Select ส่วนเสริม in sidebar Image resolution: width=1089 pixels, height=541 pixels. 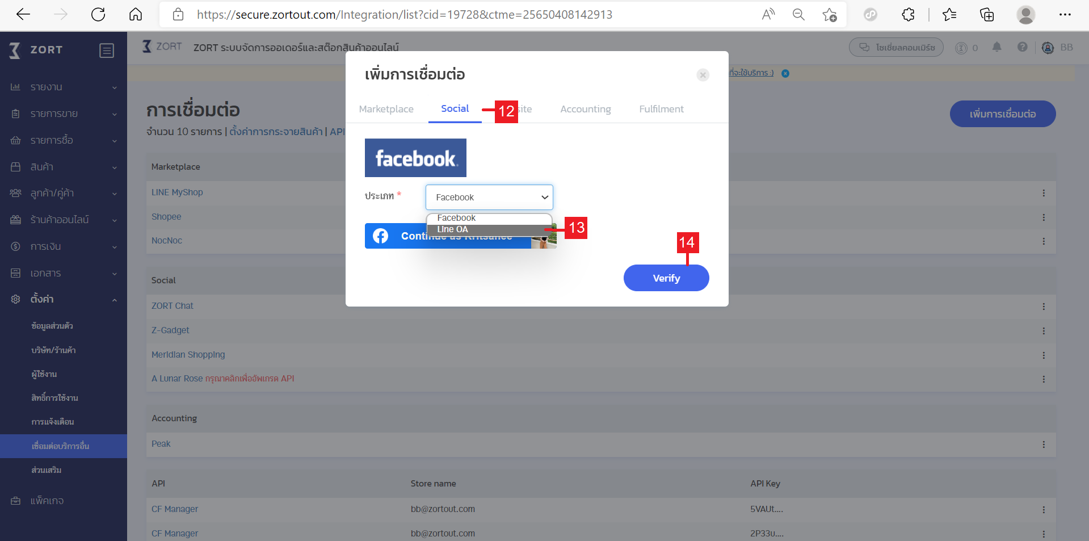pos(47,470)
